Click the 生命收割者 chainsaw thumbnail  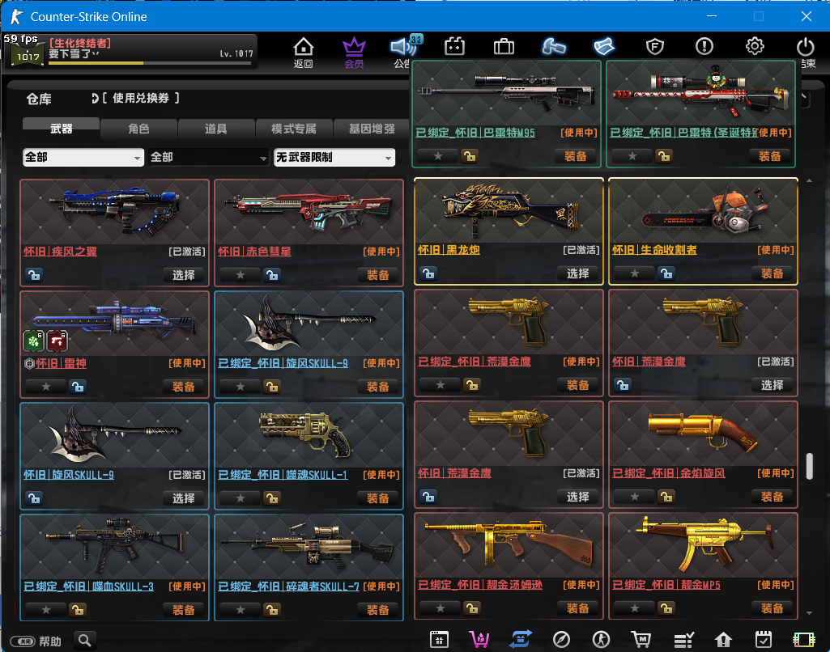703,211
